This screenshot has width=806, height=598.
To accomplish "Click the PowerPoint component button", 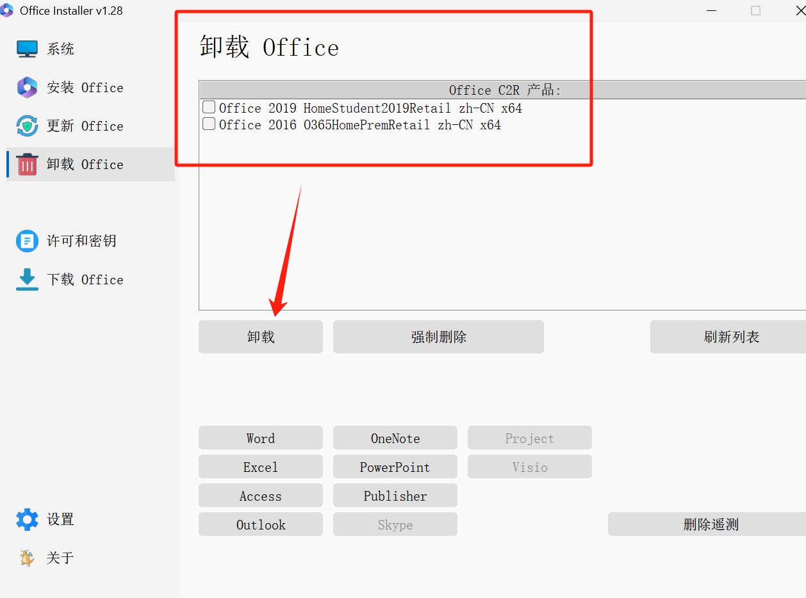I will pyautogui.click(x=395, y=467).
